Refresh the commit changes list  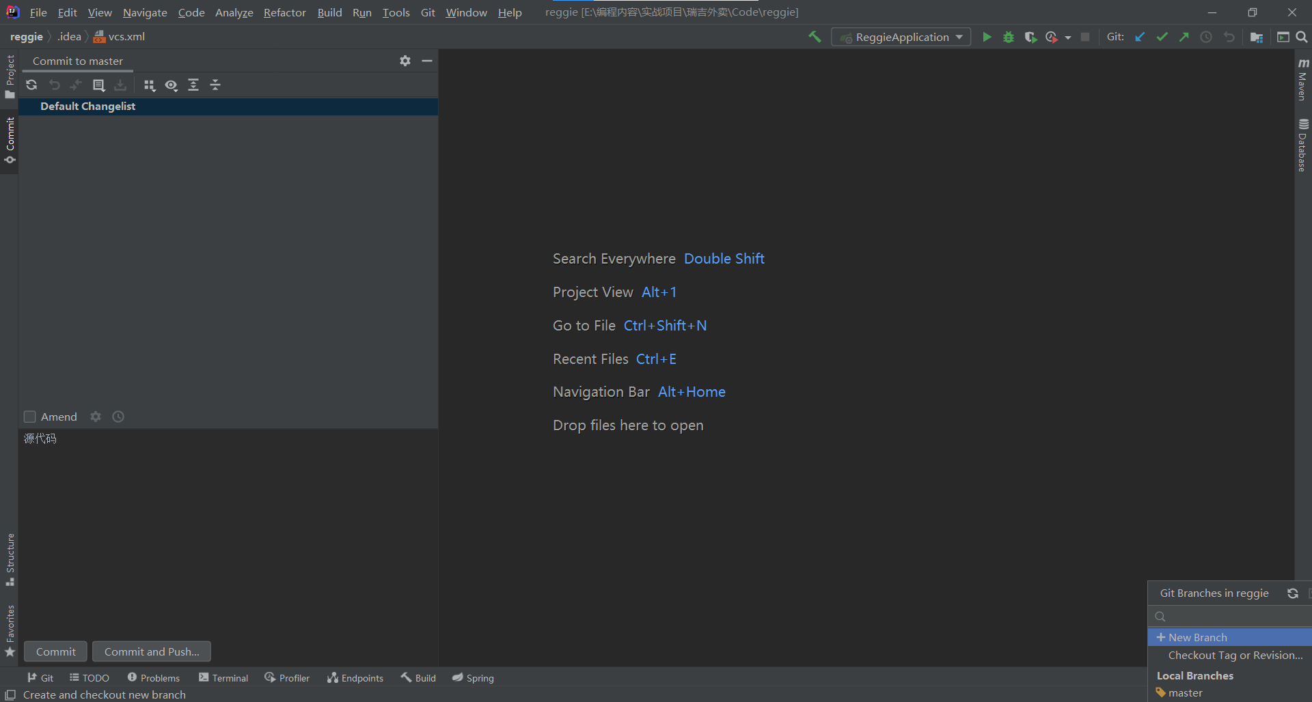pyautogui.click(x=31, y=85)
